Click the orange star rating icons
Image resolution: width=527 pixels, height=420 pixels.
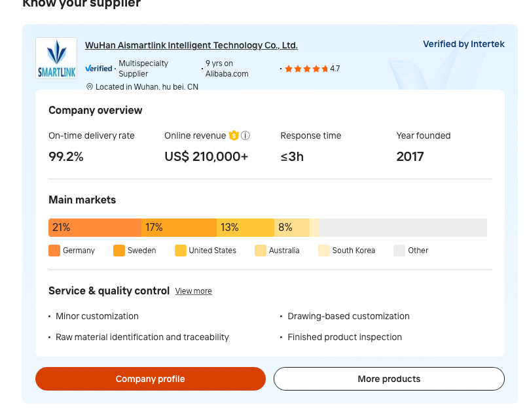306,69
